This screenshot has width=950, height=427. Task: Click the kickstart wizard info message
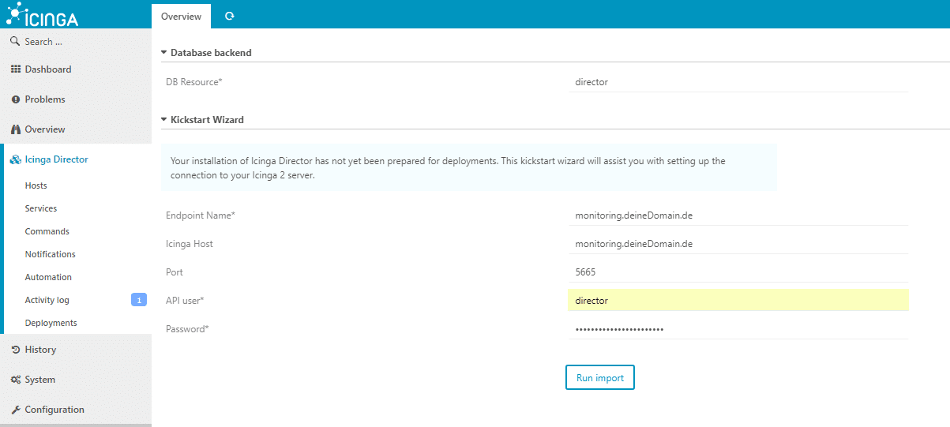tap(469, 167)
